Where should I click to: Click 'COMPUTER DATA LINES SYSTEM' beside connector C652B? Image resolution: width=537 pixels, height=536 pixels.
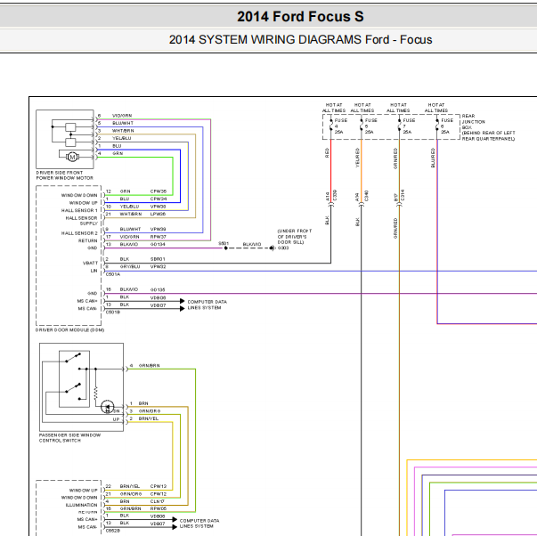click(x=199, y=524)
